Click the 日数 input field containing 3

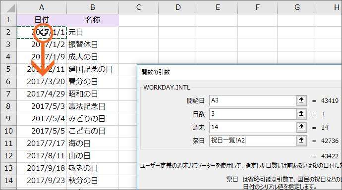(x=253, y=114)
